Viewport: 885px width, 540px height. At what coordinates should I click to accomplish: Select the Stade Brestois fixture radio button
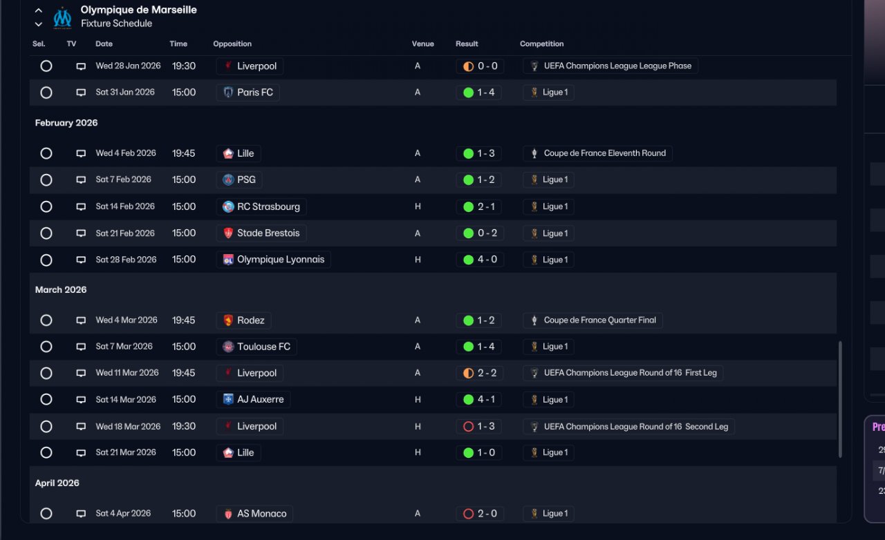[x=46, y=233]
